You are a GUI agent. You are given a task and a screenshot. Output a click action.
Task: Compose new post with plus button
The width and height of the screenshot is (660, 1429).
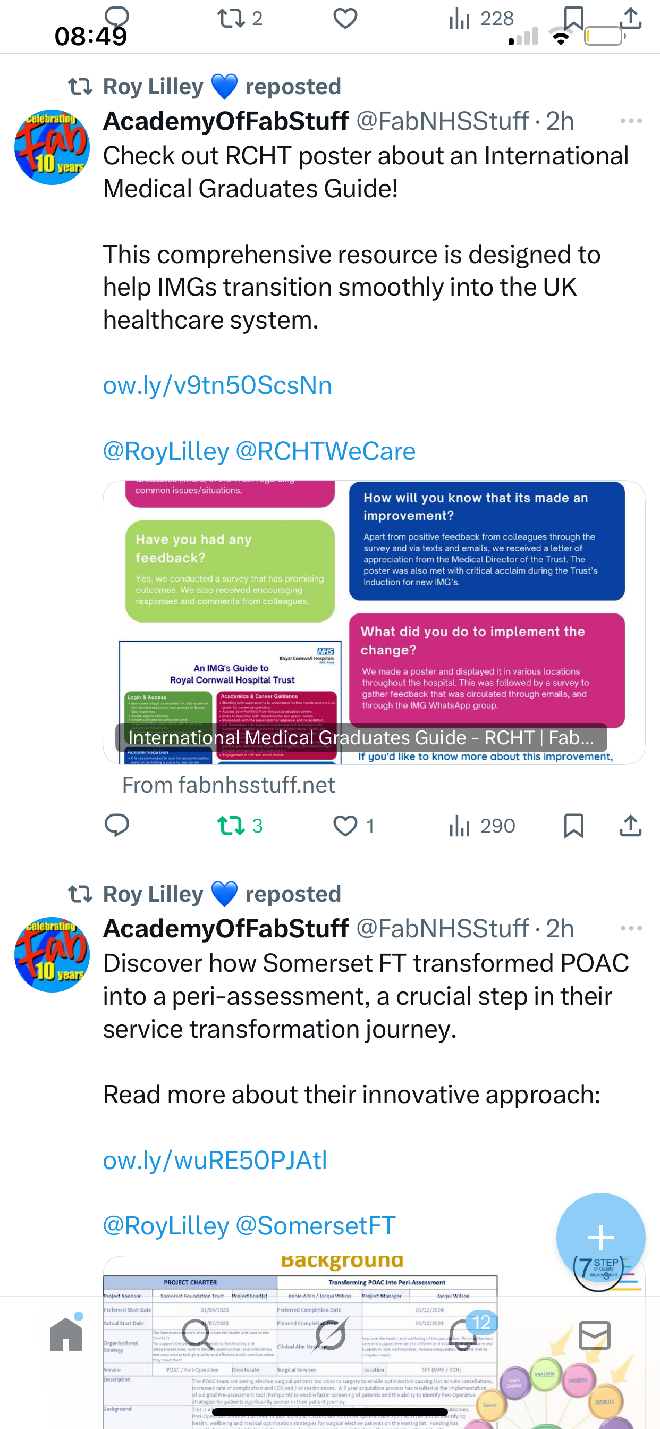tap(600, 1238)
